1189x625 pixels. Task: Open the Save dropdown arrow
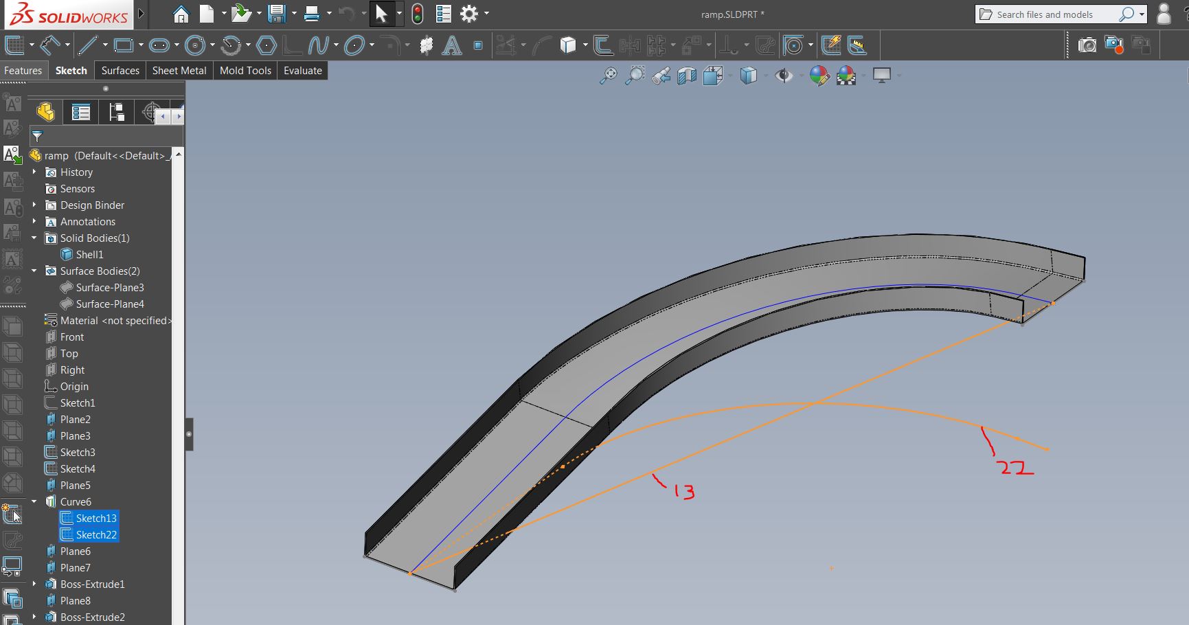pos(294,14)
